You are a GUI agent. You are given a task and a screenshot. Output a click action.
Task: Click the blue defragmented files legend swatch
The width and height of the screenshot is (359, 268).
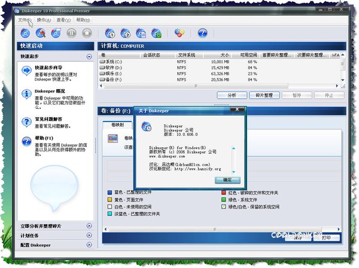(x=110, y=192)
